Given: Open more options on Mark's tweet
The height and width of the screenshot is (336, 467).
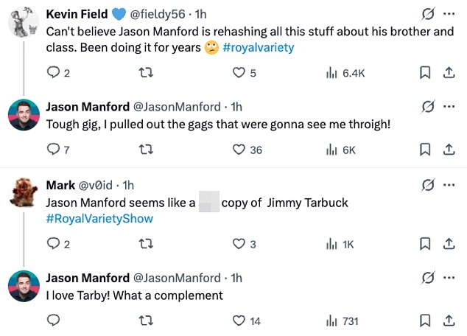Looking at the screenshot, I should coord(449,184).
